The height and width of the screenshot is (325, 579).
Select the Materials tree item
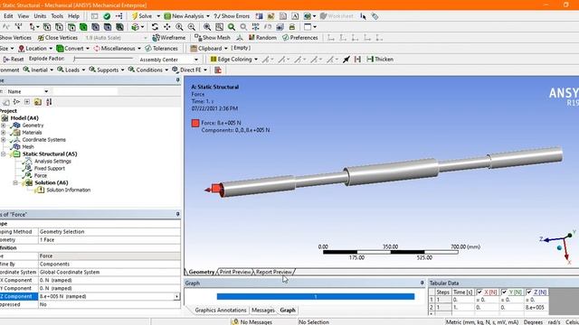(x=32, y=133)
